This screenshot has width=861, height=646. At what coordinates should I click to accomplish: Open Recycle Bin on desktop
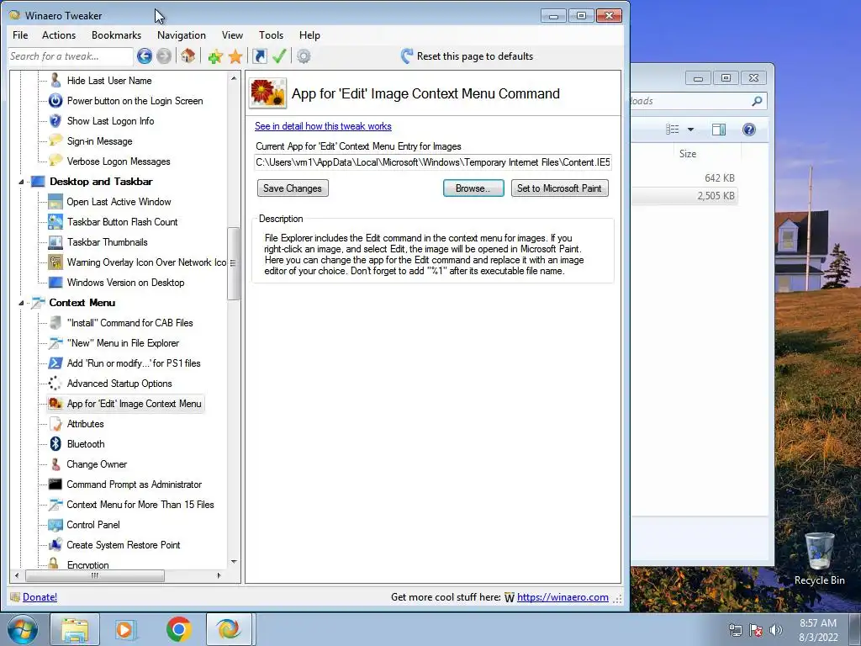[x=819, y=559]
